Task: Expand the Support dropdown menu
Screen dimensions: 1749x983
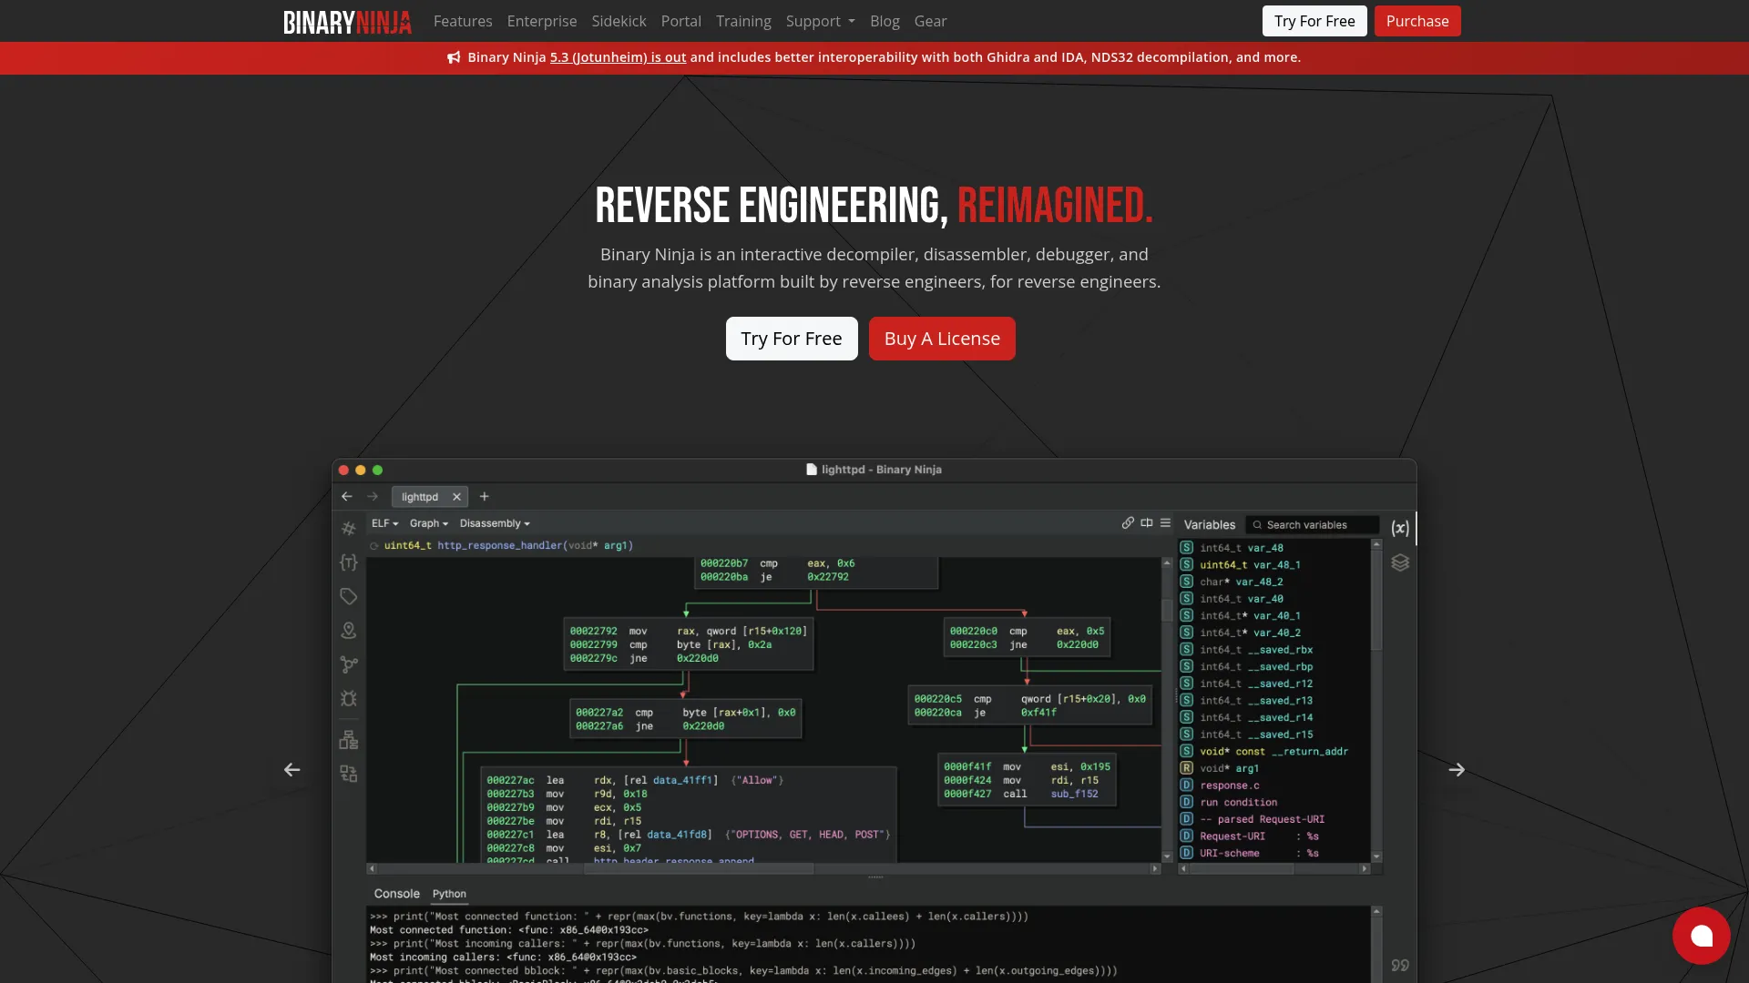Action: (820, 21)
